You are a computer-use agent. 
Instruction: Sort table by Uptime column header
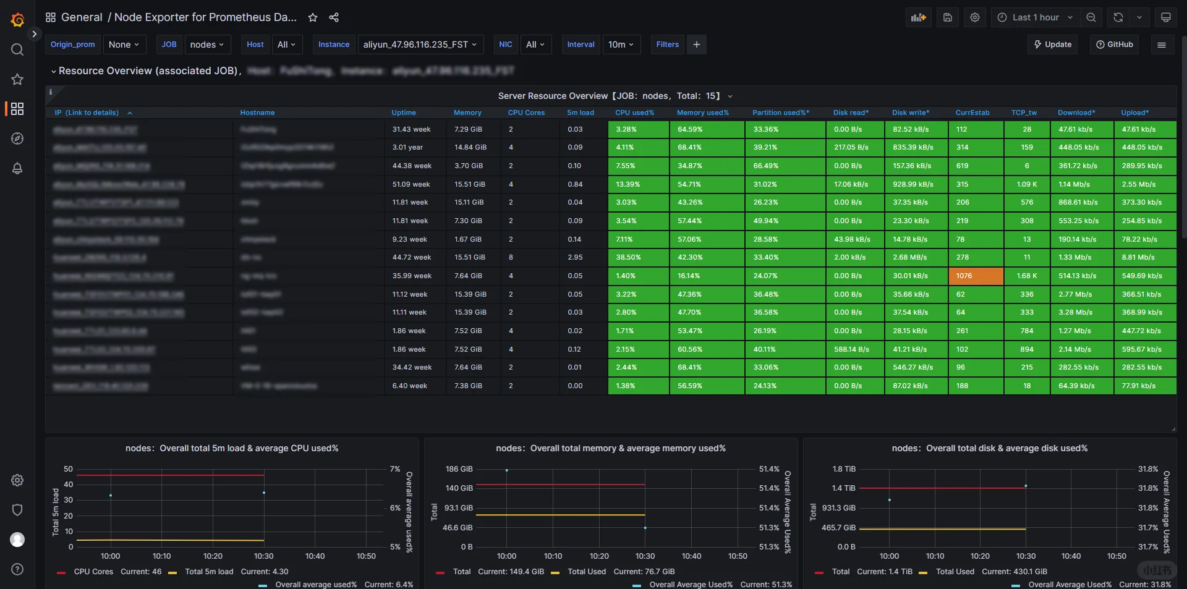tap(404, 112)
